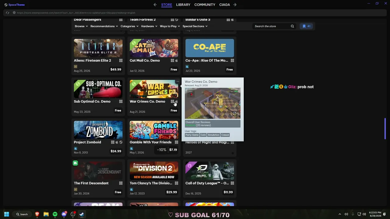Screen dimensions: 390x219
Task: Open File Explorer from the taskbar
Action: pyautogui.click(x=46, y=214)
